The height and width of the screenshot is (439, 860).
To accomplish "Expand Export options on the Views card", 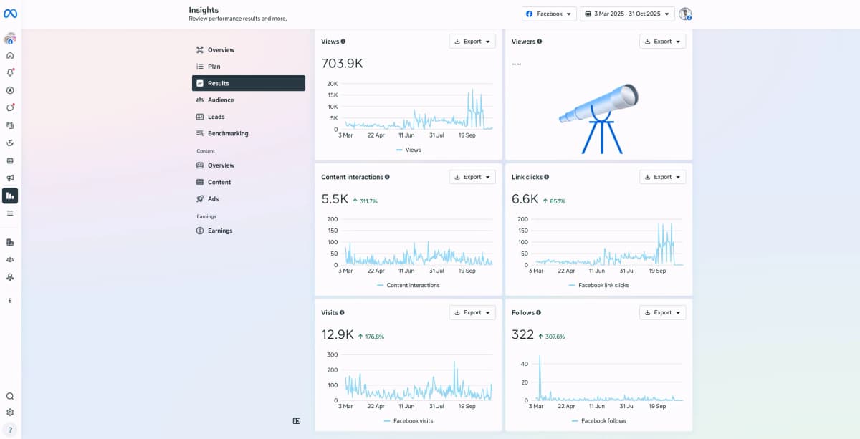I will tap(472, 41).
